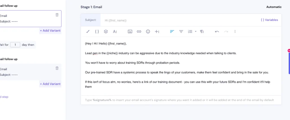Image resolution: width=290 pixels, height=120 pixels.
Task: Expand the ordered list dropdown arrow
Action: [x=195, y=31]
